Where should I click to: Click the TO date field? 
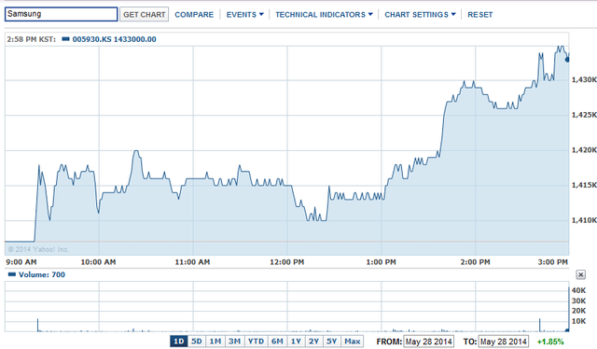coord(504,342)
